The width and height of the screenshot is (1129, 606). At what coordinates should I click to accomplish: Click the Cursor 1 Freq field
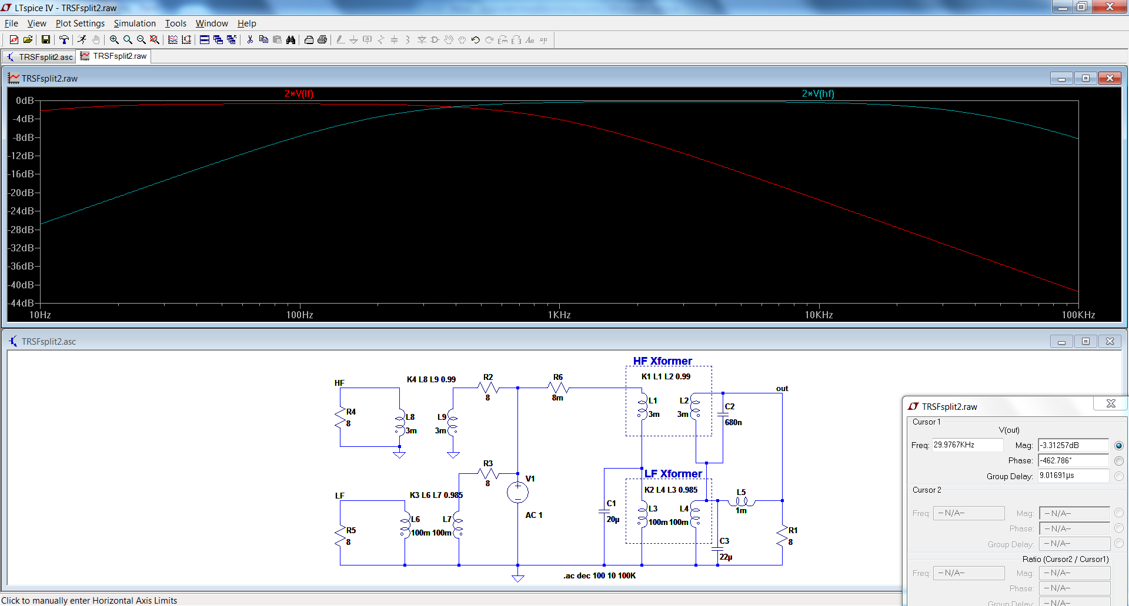[x=967, y=445]
